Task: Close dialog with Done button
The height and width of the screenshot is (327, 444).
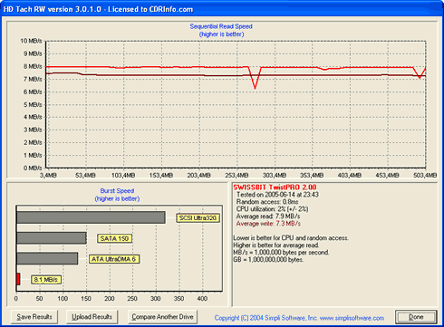Action: pyautogui.click(x=416, y=317)
